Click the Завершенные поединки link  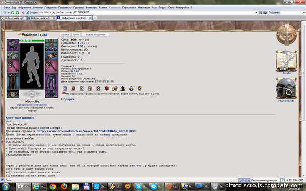click(x=32, y=105)
